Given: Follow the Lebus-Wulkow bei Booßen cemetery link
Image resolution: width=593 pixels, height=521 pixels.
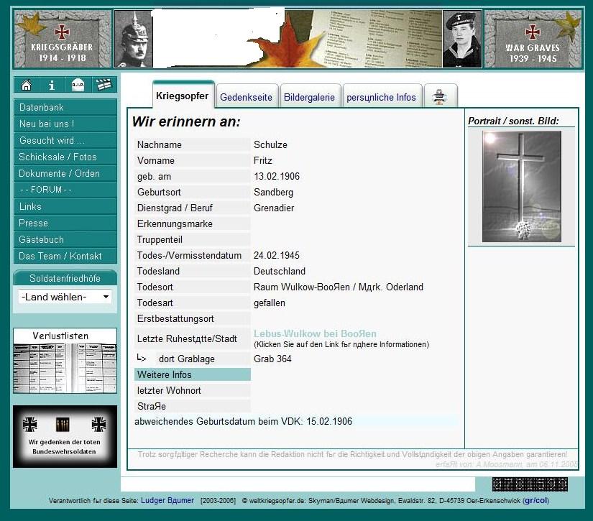Looking at the screenshot, I should (x=315, y=333).
